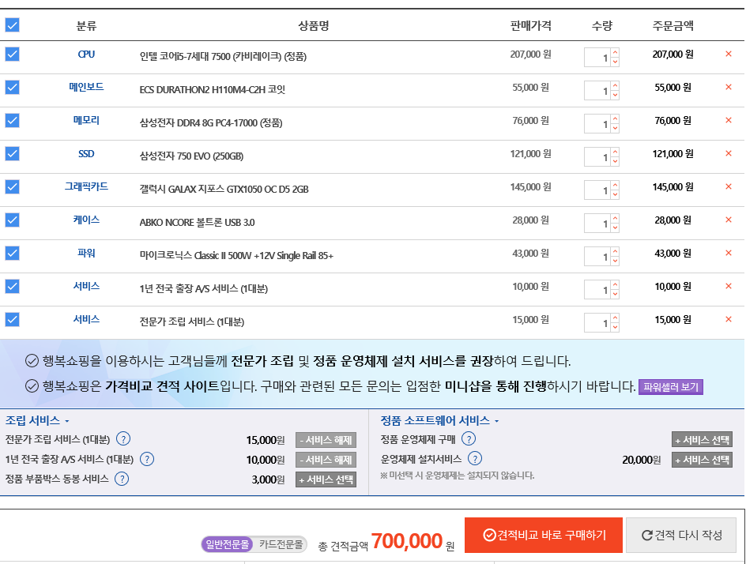
Task: Uncheck the 파워 row checkbox
Action: [x=13, y=254]
